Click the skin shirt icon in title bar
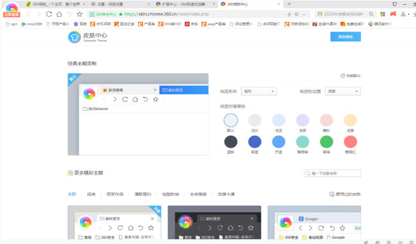 (394, 4)
